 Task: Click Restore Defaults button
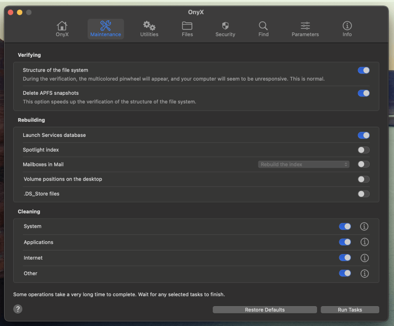pyautogui.click(x=264, y=310)
